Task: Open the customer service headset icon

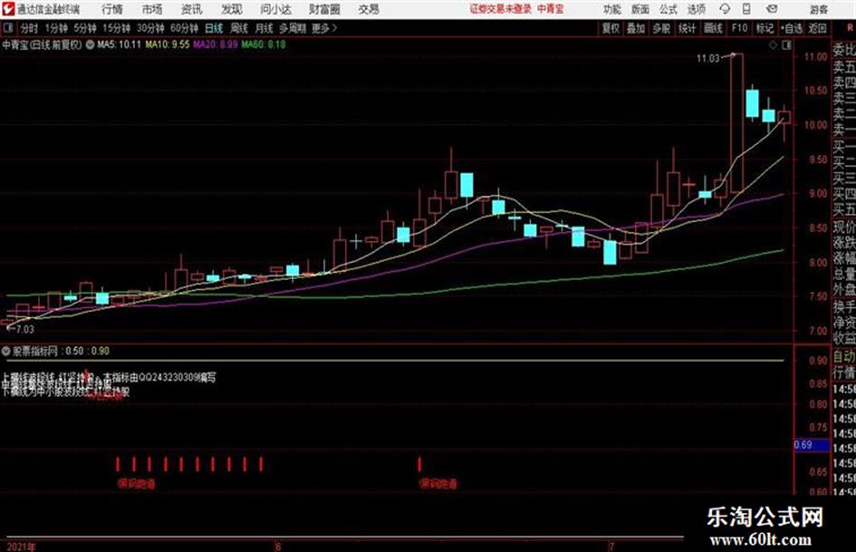Action: pos(725,9)
